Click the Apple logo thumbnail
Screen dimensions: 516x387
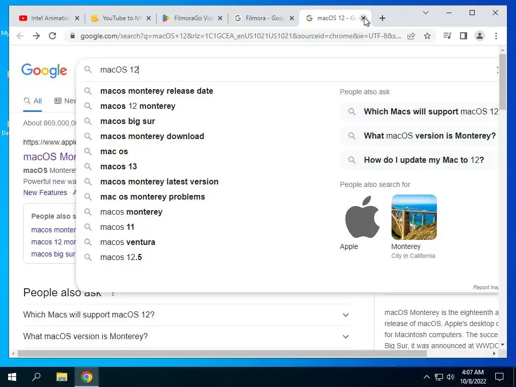click(362, 217)
